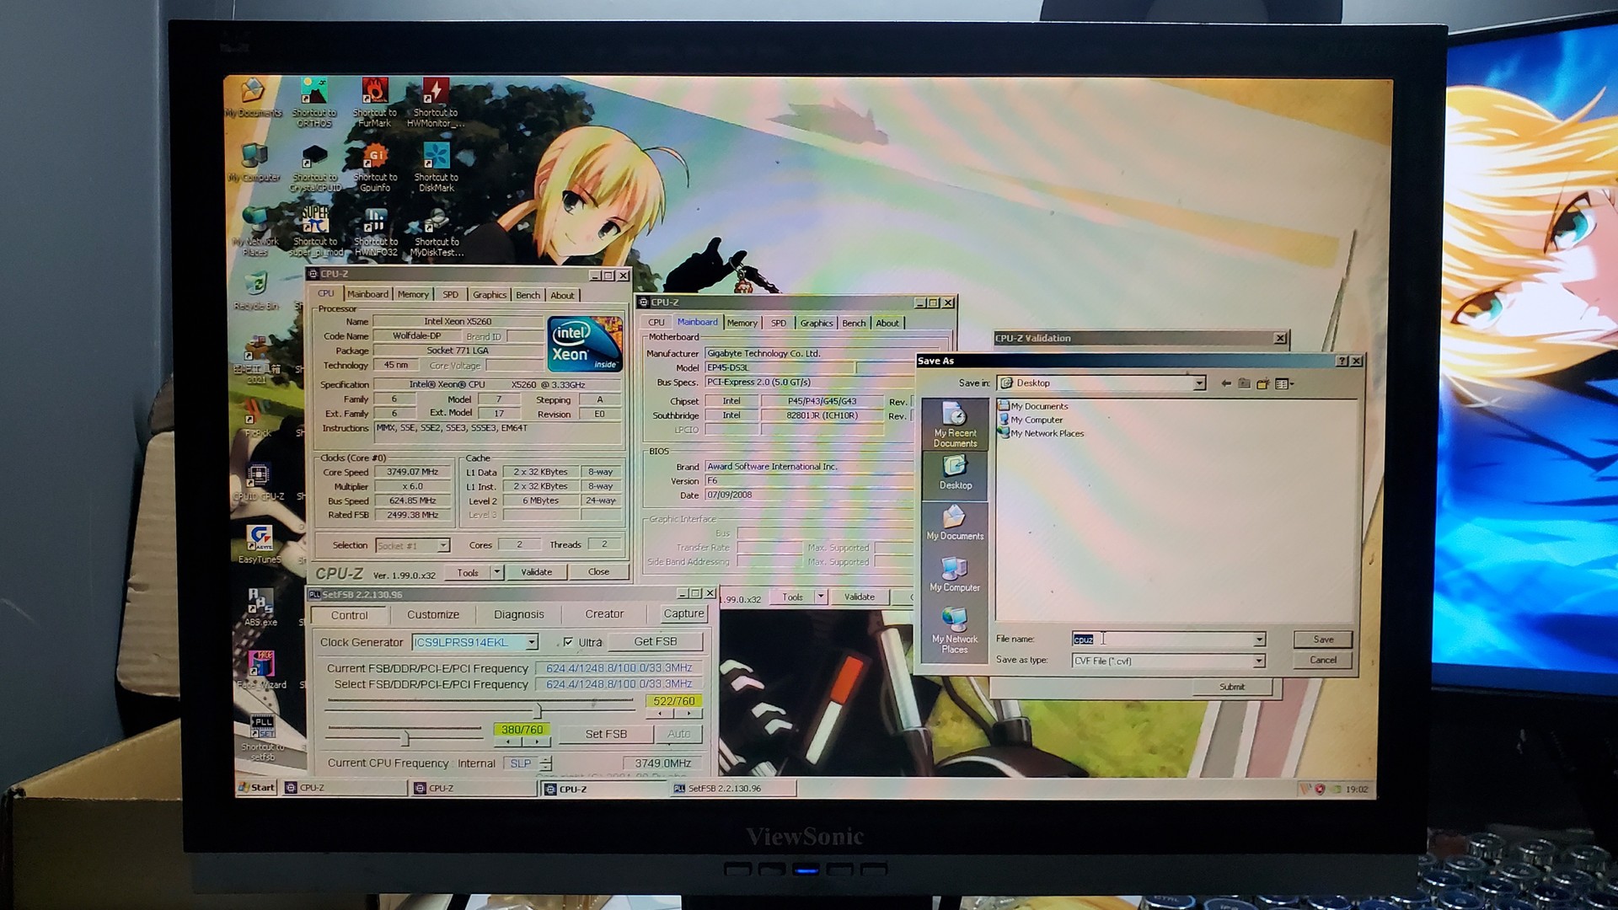Select My Computer in Save As file list
The width and height of the screenshot is (1618, 910).
click(1031, 420)
